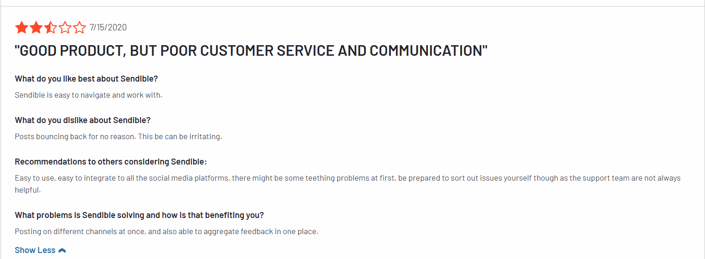The height and width of the screenshot is (259, 705).
Task: Click "Recommendations to others considering Sendible:" heading
Action: 110,162
